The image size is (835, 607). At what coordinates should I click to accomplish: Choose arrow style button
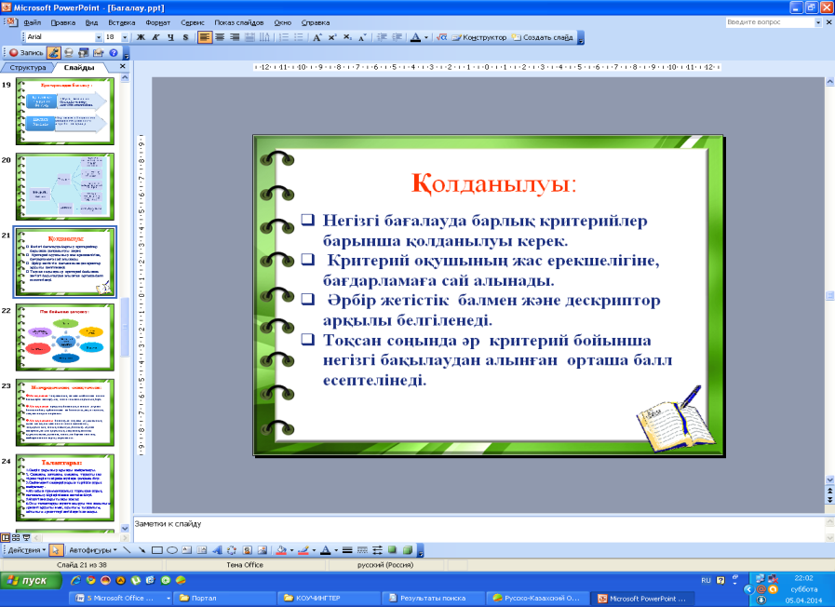click(377, 550)
